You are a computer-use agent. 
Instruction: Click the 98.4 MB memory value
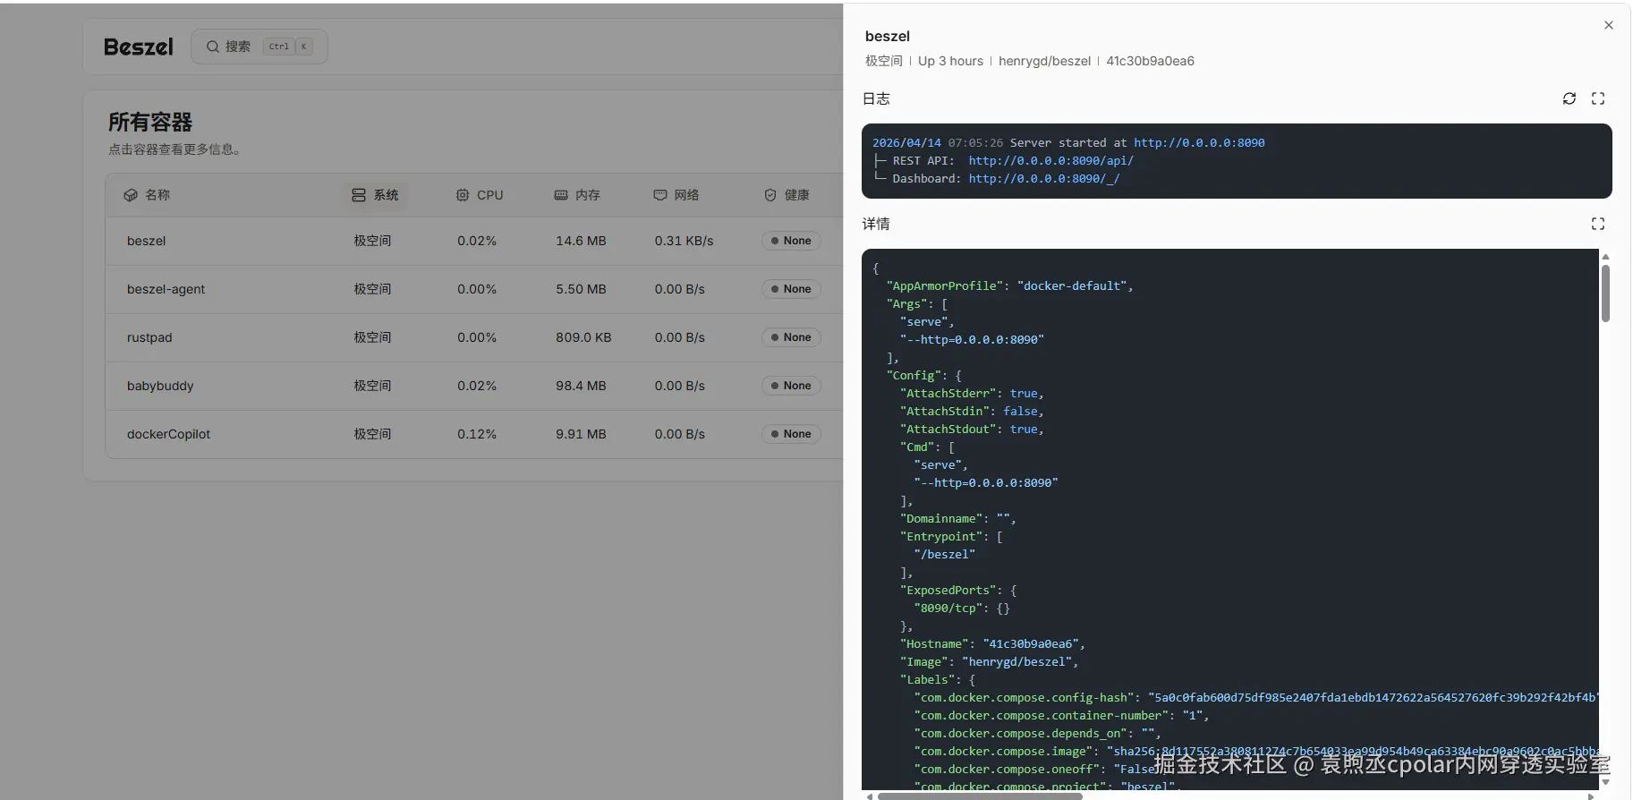[581, 386]
